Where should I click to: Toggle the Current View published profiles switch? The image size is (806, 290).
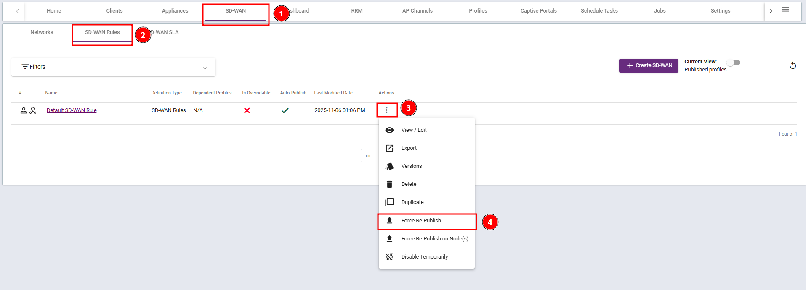tap(734, 63)
